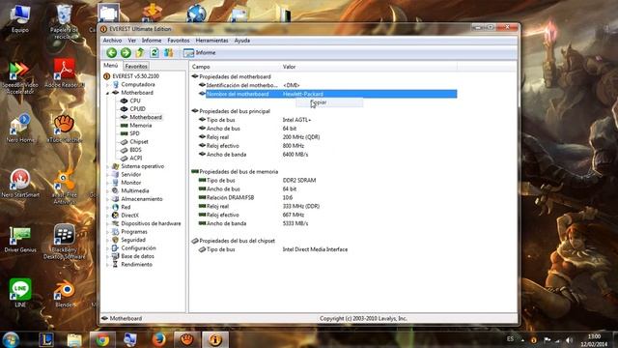Screen dimensions: 618x348
Task: Click the DirectX icon in the tree
Action: click(x=115, y=215)
